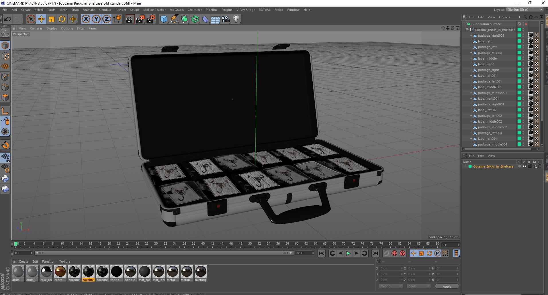
Task: Select label_middle object
Action: (487, 58)
